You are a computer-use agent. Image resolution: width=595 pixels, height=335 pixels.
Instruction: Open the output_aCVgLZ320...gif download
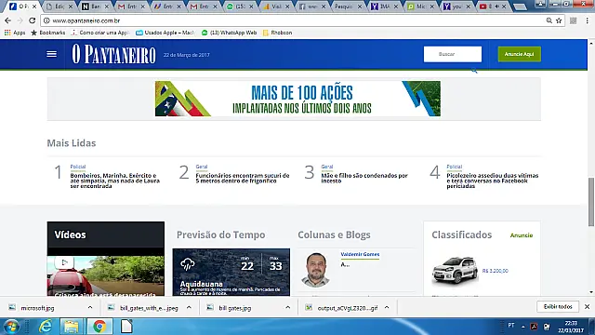coord(347,308)
